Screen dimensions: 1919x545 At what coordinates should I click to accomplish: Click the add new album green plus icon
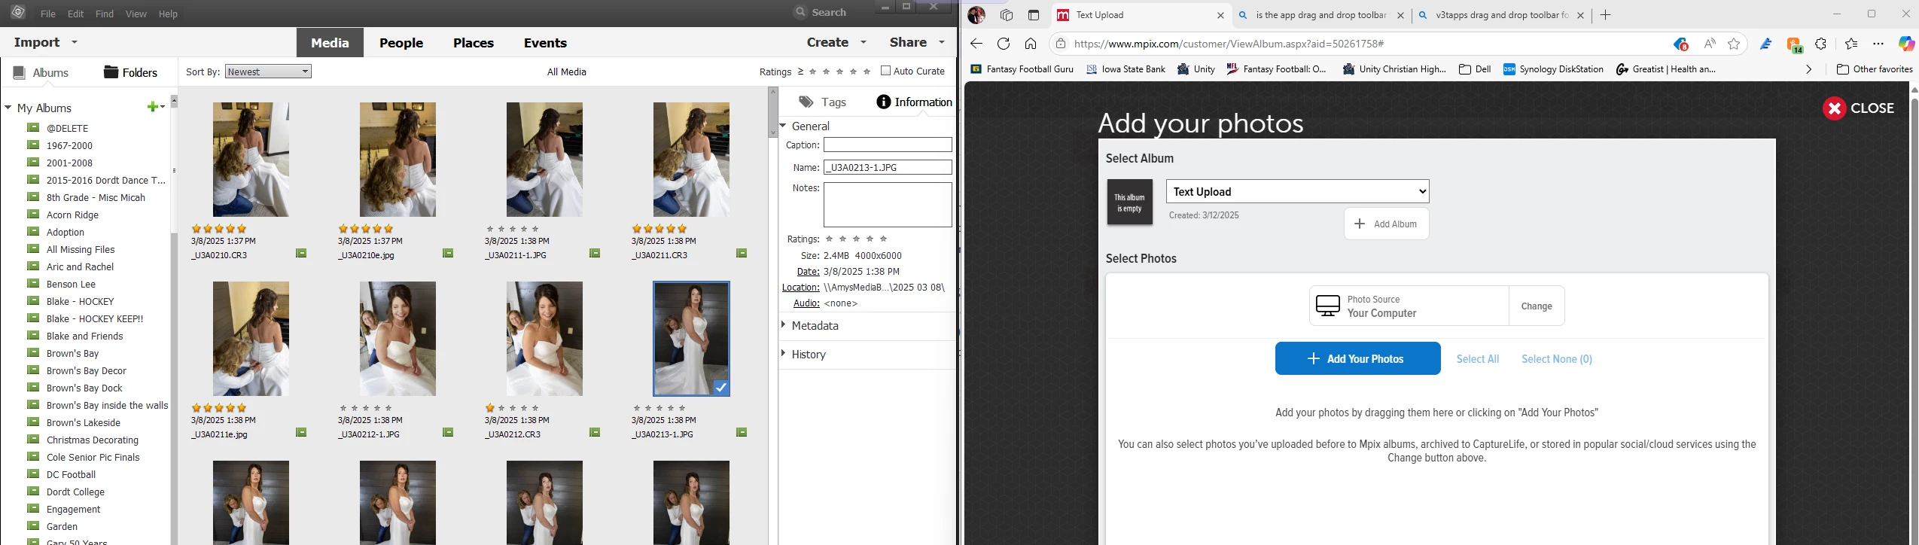coord(154,107)
